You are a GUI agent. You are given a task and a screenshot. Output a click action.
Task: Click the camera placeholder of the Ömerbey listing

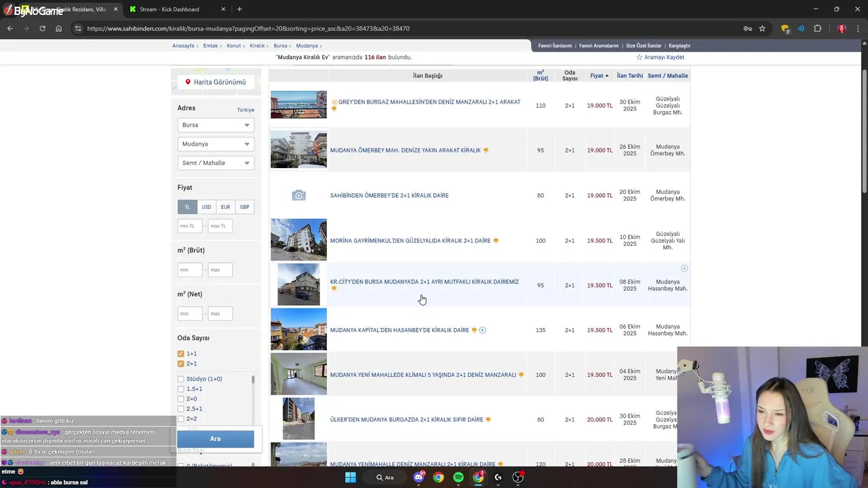[x=298, y=195]
